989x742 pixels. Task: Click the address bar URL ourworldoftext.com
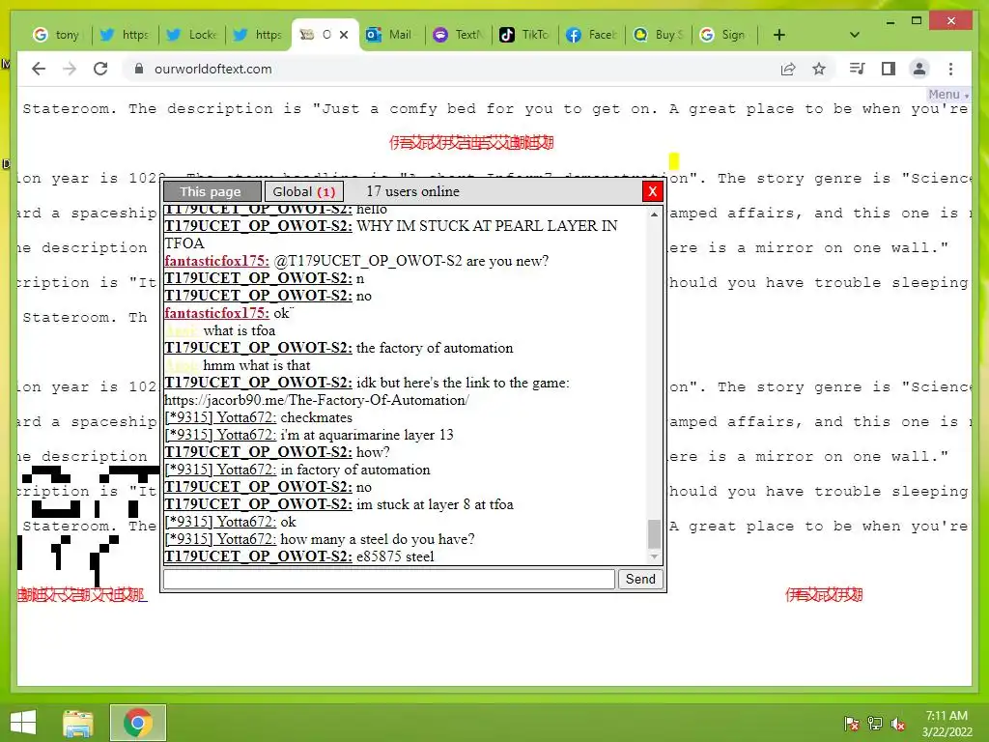click(213, 69)
